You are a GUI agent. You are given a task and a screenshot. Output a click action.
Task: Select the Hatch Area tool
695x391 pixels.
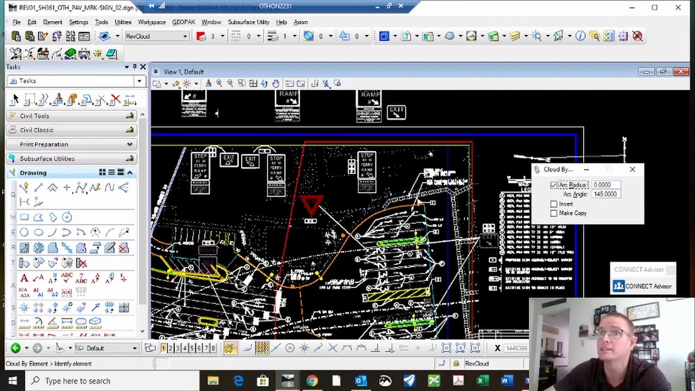(24, 248)
